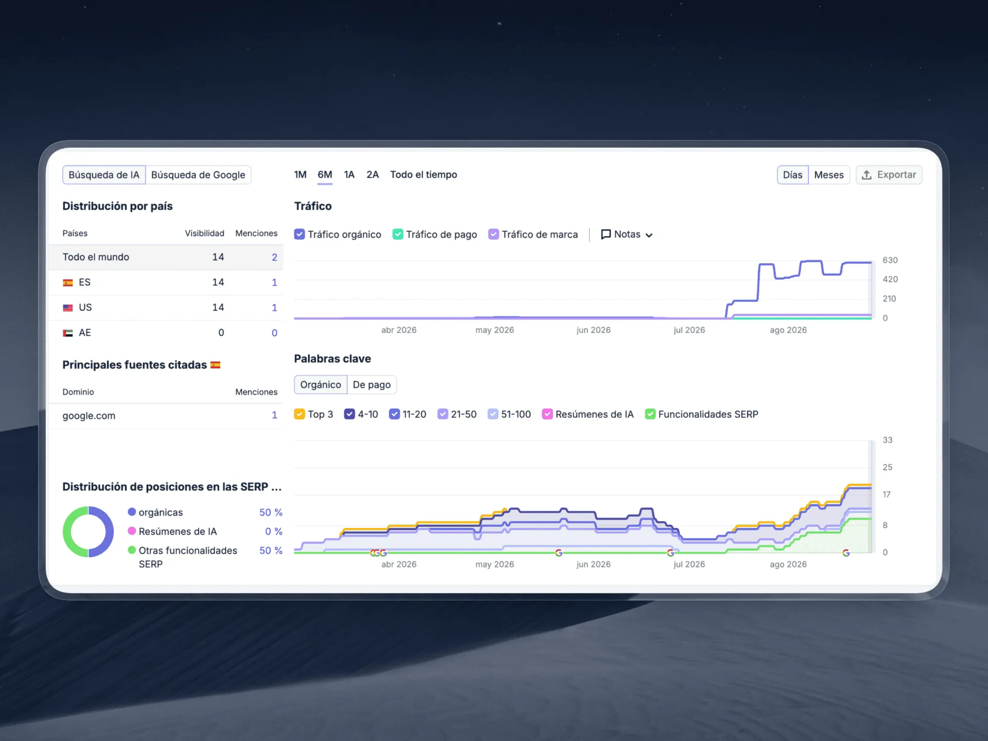Select the Orgánico keywords tab
The image size is (988, 741).
tap(321, 385)
